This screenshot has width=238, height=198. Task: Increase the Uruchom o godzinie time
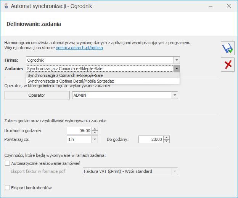tap(95, 129)
